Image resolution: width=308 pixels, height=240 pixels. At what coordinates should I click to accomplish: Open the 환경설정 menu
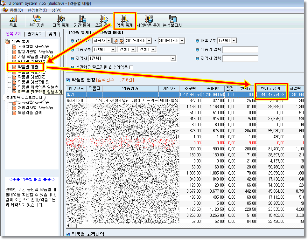[37, 10]
